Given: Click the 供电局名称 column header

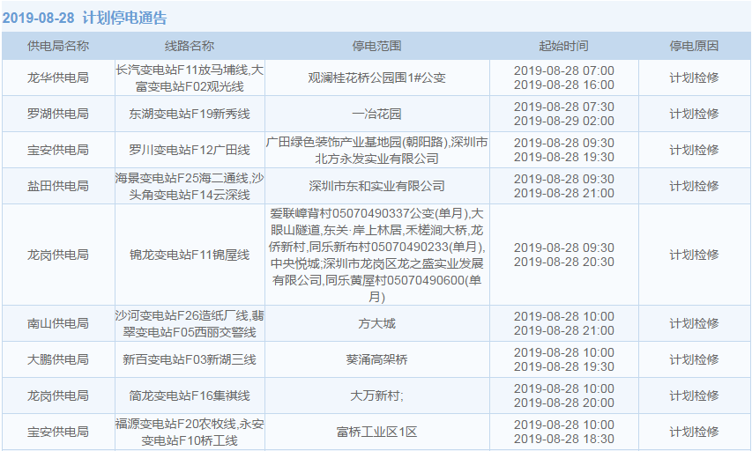Looking at the screenshot, I should coord(58,46).
